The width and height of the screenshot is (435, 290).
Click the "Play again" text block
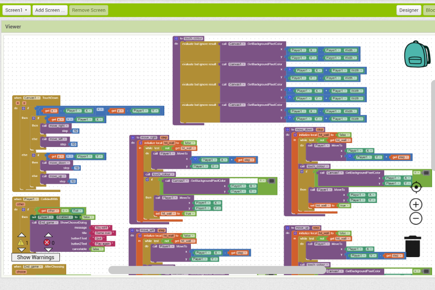coord(103,244)
